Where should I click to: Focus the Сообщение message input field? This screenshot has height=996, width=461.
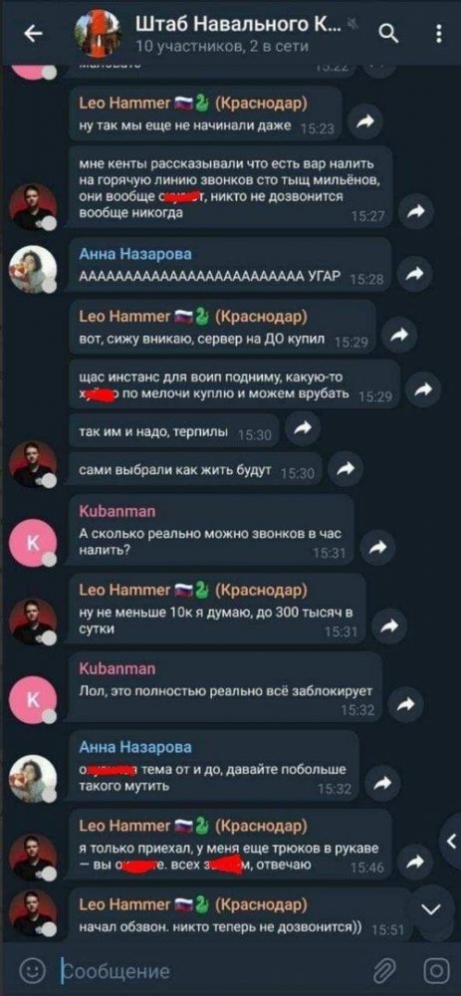pyautogui.click(x=209, y=971)
